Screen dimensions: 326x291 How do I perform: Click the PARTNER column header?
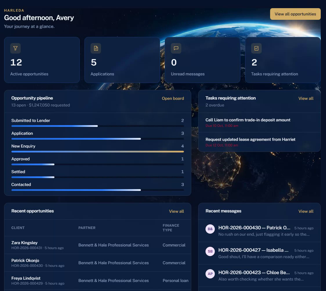coord(87,228)
